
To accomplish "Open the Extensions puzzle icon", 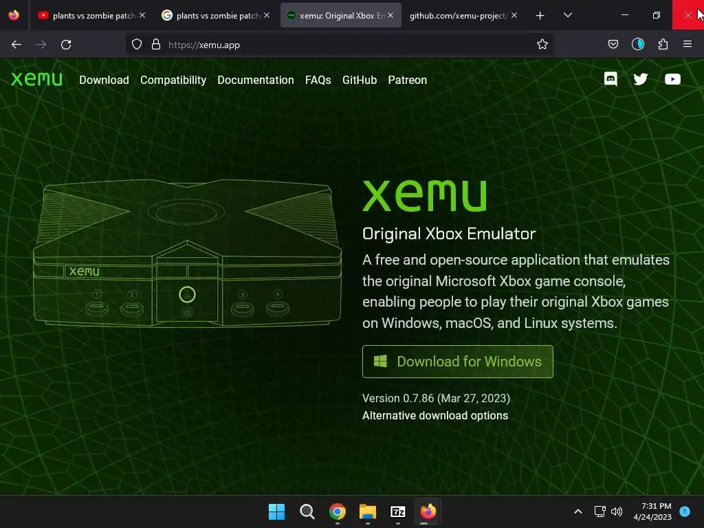I will [663, 44].
